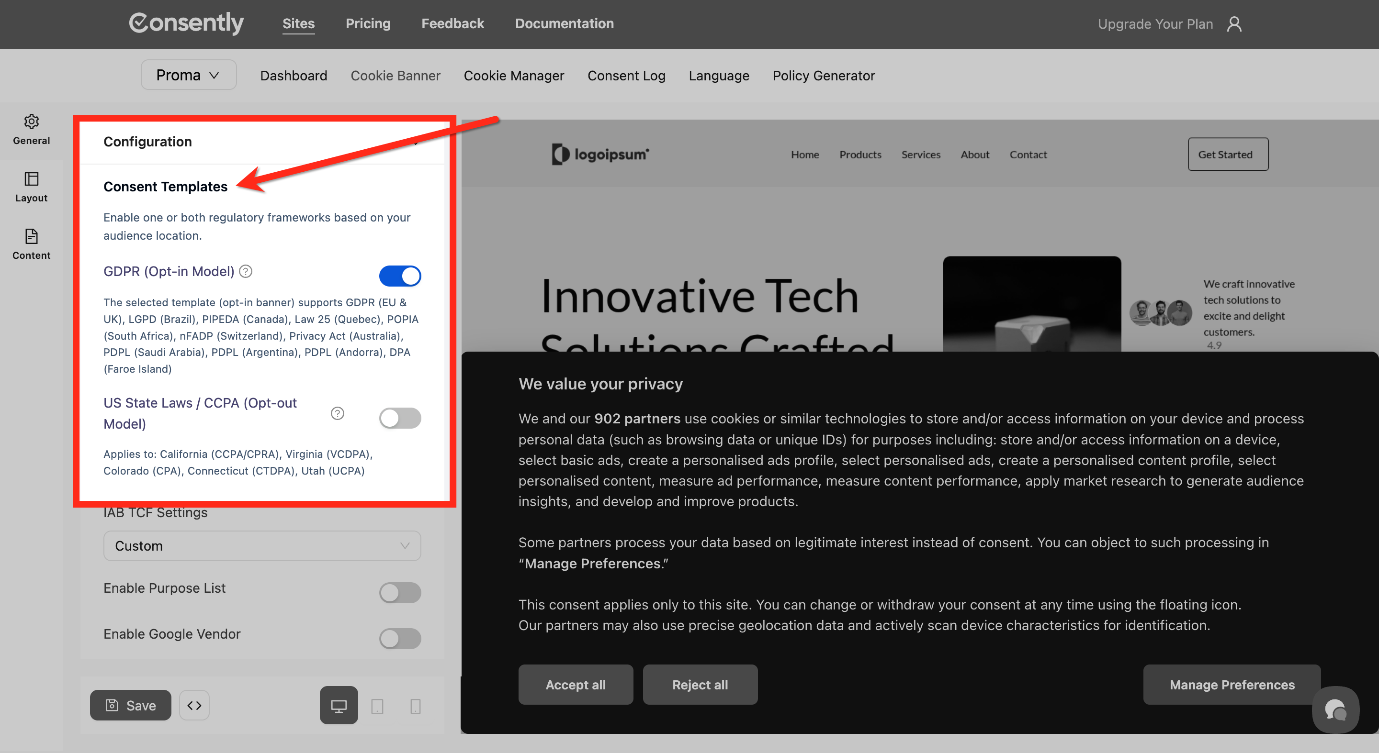Screen dimensions: 1379x753
Task: Switch to desktop preview mode
Action: pyautogui.click(x=339, y=706)
